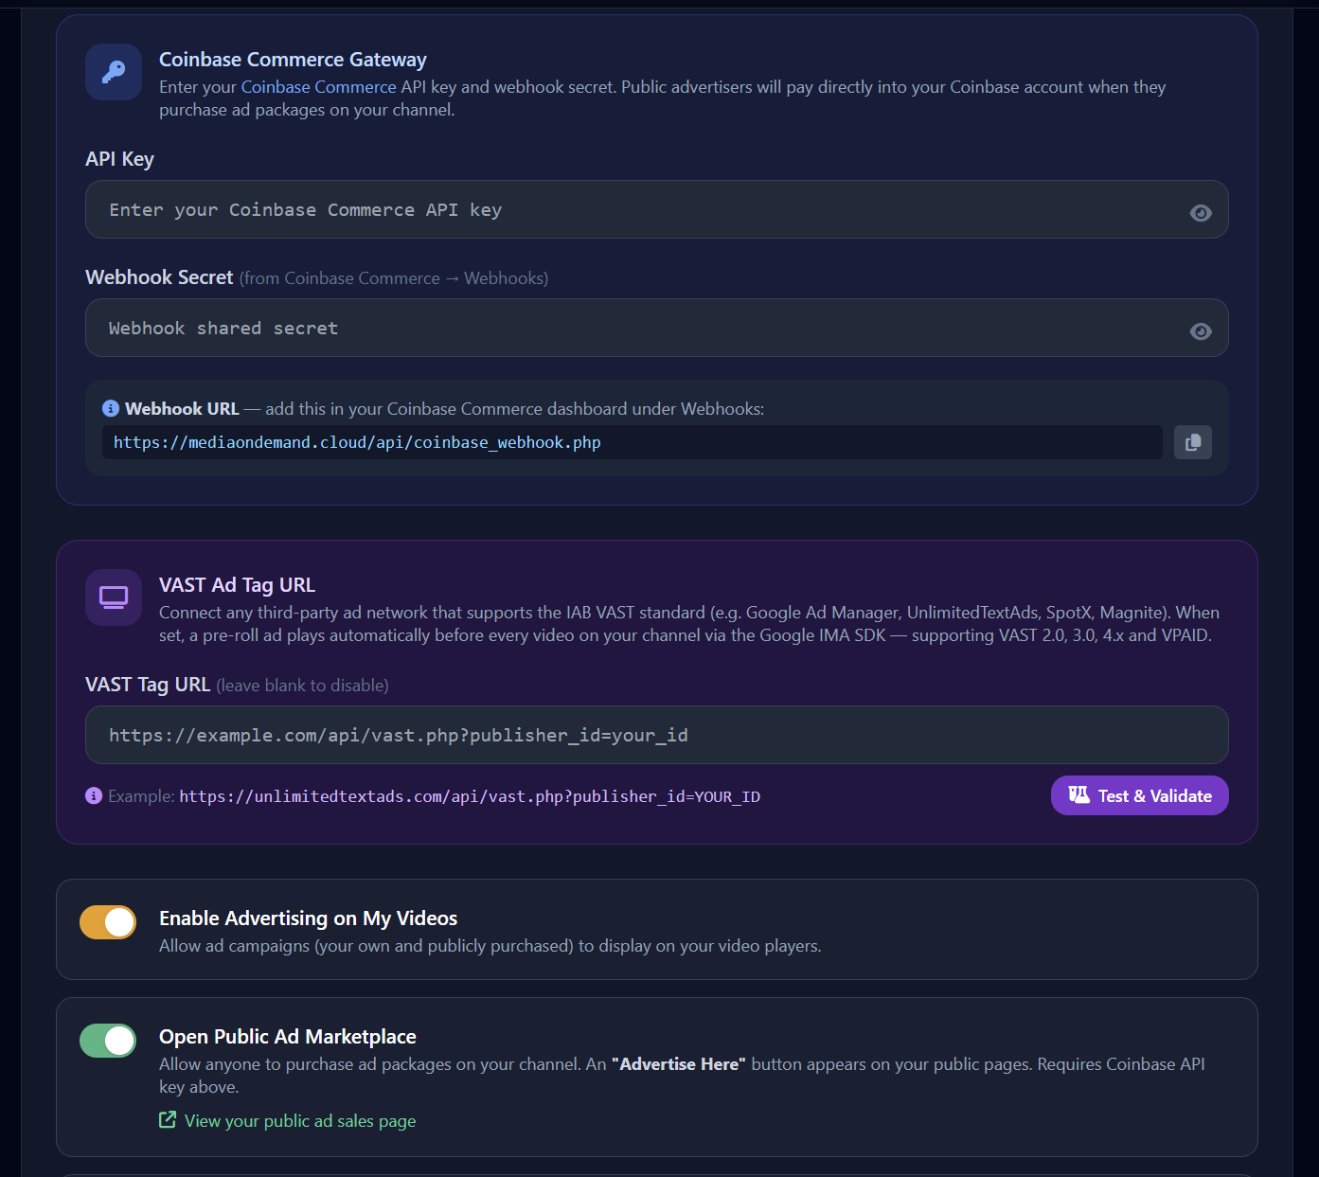Click into the Webhook shared secret field
The image size is (1319, 1177).
[x=634, y=329]
